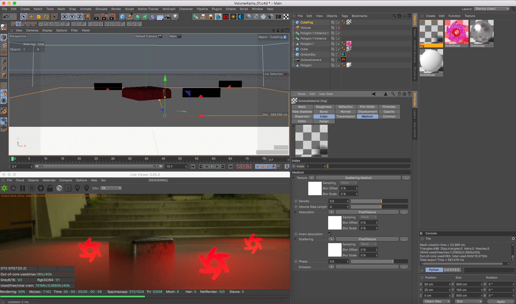Pause rendering in Live Viewer
Image resolution: width=516 pixels, height=304 pixels.
pyautogui.click(x=23, y=188)
